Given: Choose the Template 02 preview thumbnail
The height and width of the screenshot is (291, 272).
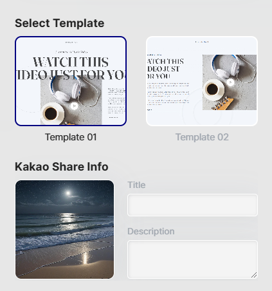Looking at the screenshot, I should (202, 81).
